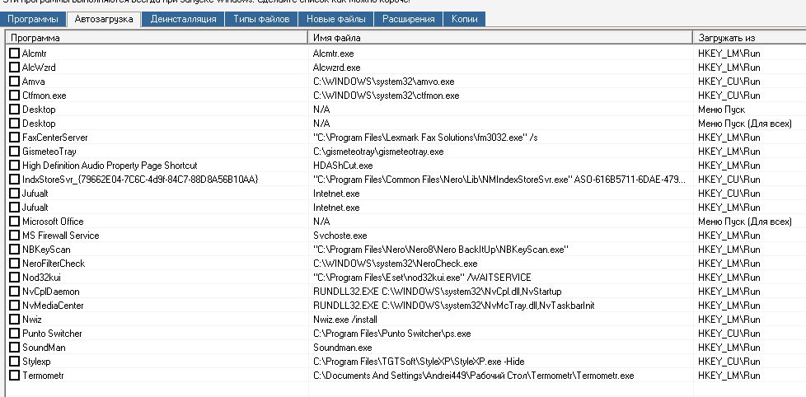
Task: Check the NvCplDaemon checkbox
Action: click(x=14, y=292)
